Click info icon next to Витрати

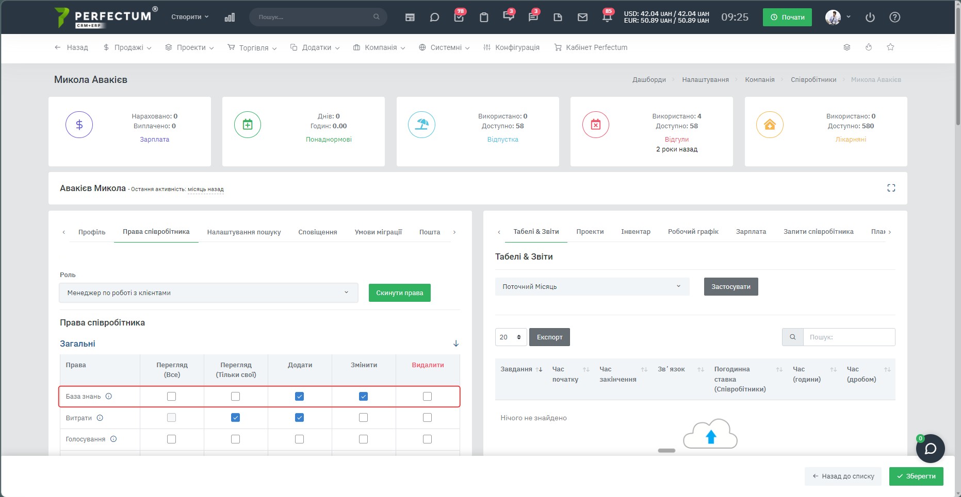(x=100, y=418)
